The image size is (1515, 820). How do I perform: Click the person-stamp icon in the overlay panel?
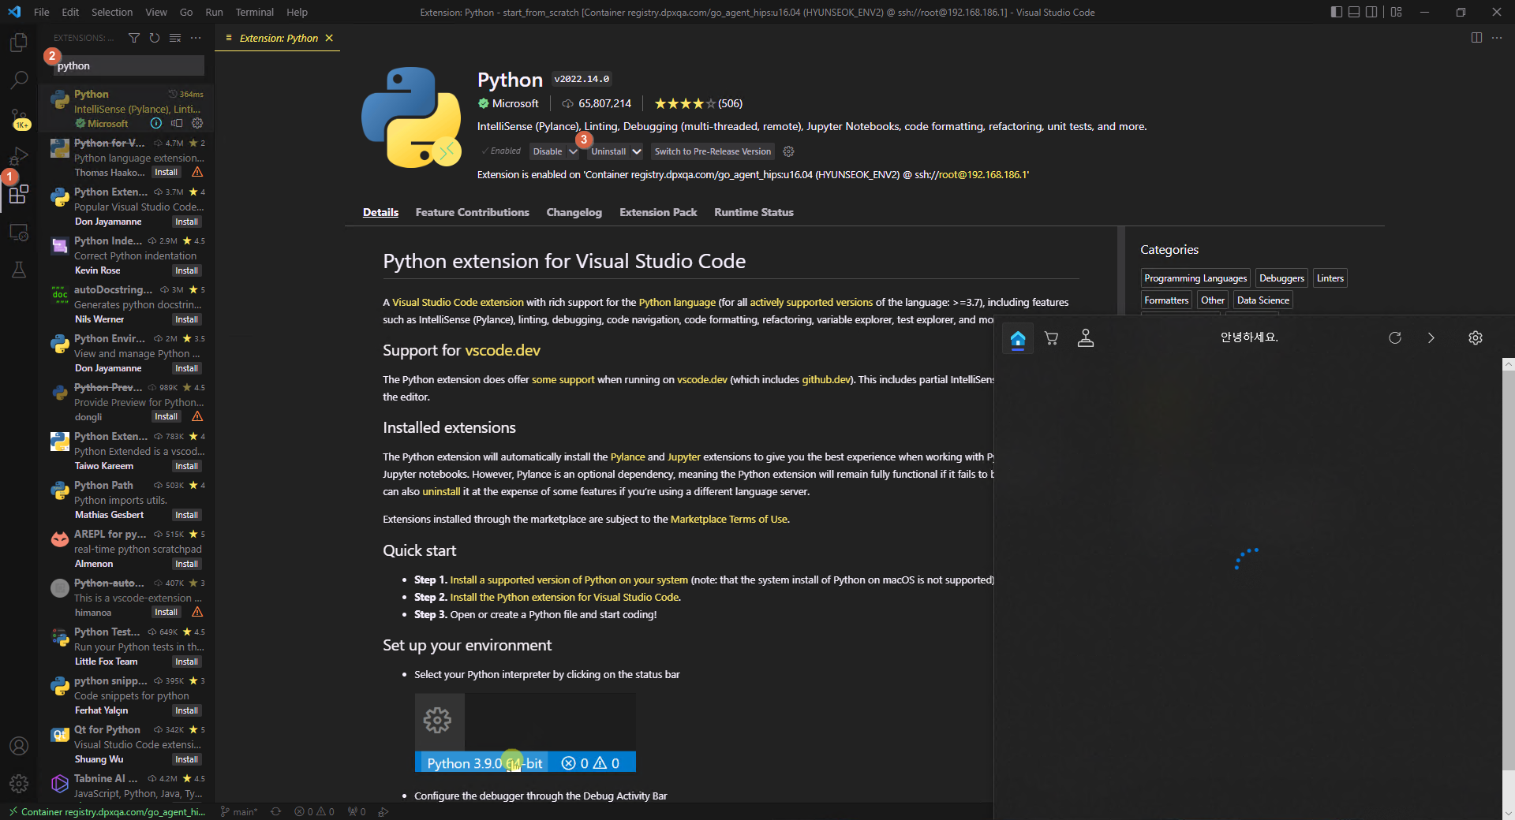point(1086,338)
